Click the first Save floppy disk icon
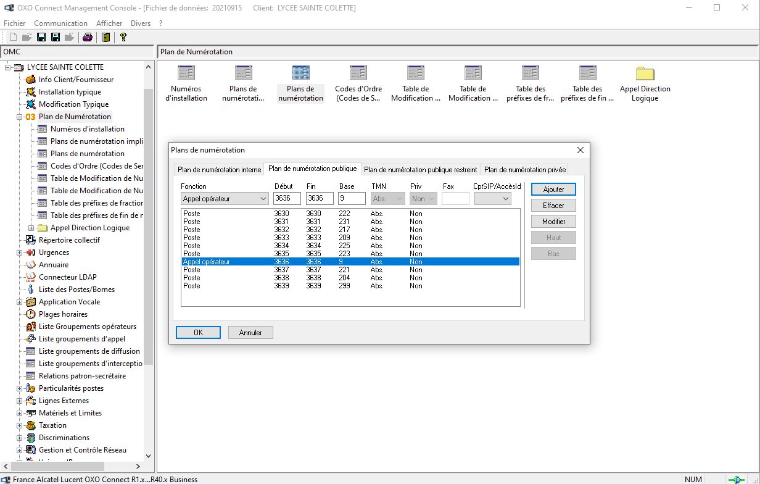 pyautogui.click(x=41, y=37)
